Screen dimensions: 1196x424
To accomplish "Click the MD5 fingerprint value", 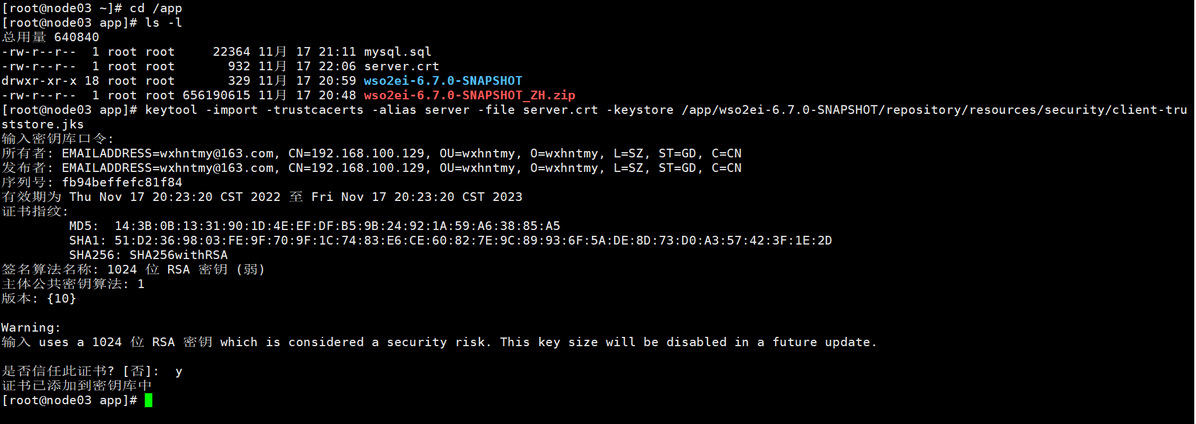I will coord(337,226).
